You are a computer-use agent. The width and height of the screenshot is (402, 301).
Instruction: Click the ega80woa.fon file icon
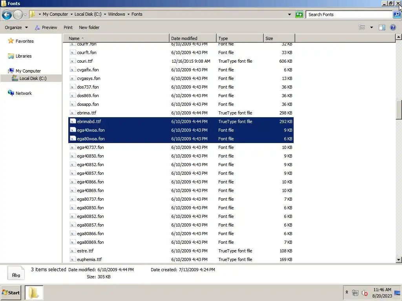(73, 139)
